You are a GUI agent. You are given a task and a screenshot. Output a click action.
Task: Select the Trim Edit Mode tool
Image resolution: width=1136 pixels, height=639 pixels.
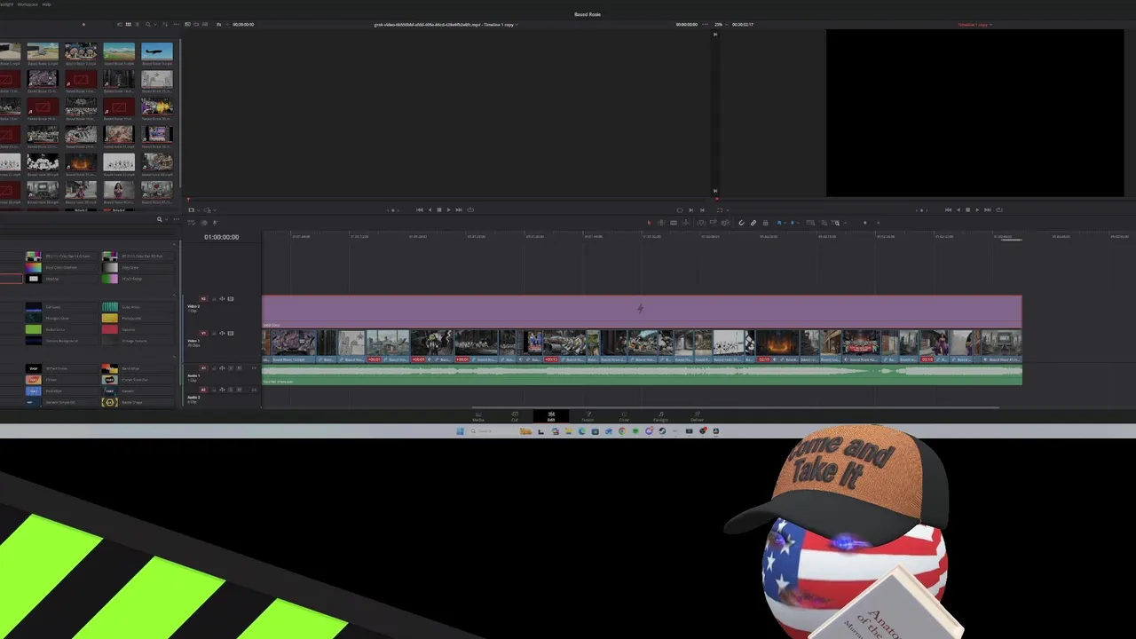click(661, 223)
